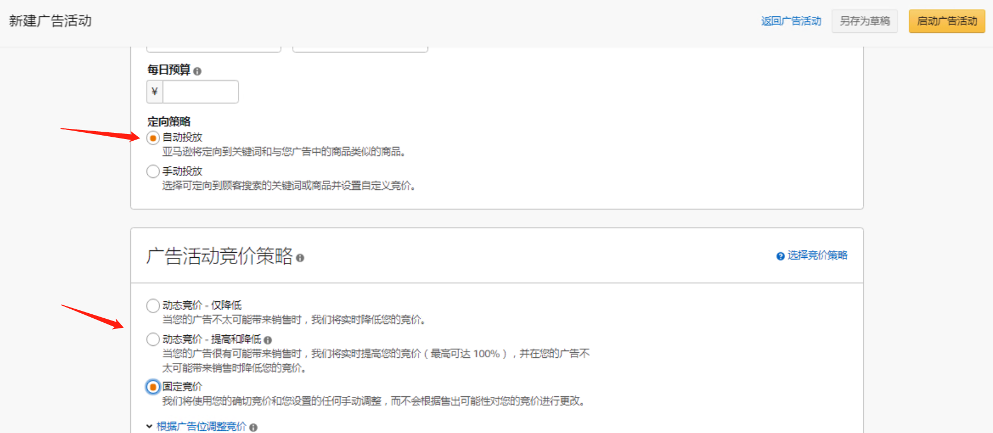Choose 动态竞价 - 提高和降低 radio option
993x433 pixels.
click(x=153, y=339)
